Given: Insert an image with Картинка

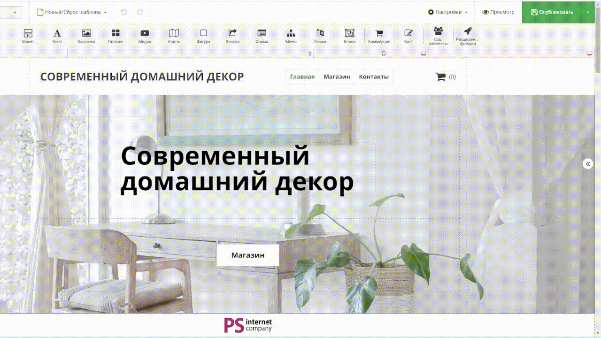Looking at the screenshot, I should [x=86, y=36].
